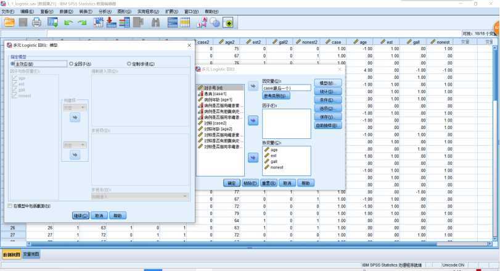Click the binoculars find icon
Image resolution: width=500 pixels, height=271 pixels.
[155, 23]
